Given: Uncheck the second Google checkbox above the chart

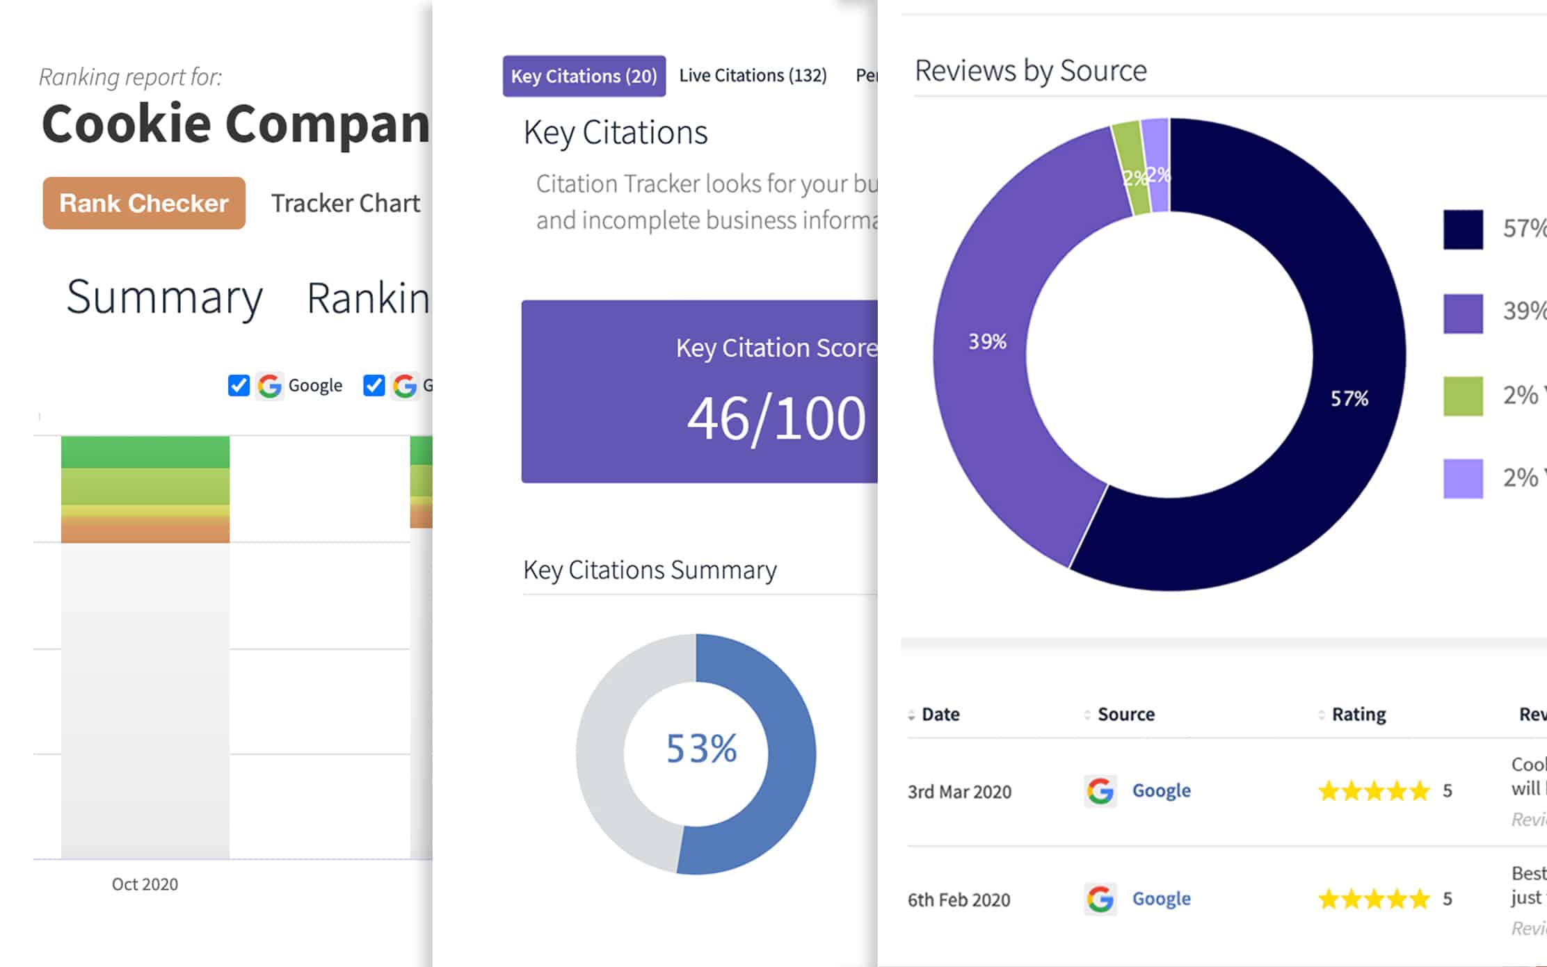Looking at the screenshot, I should [373, 386].
